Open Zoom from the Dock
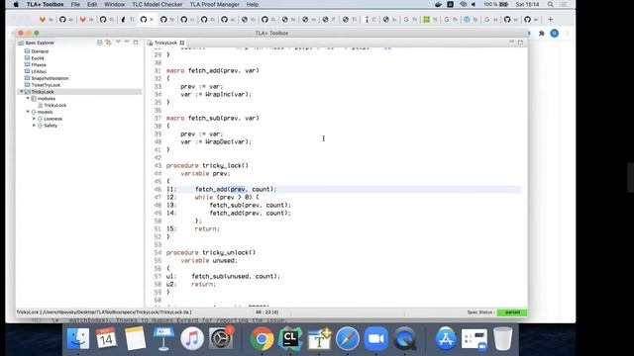 click(x=376, y=338)
